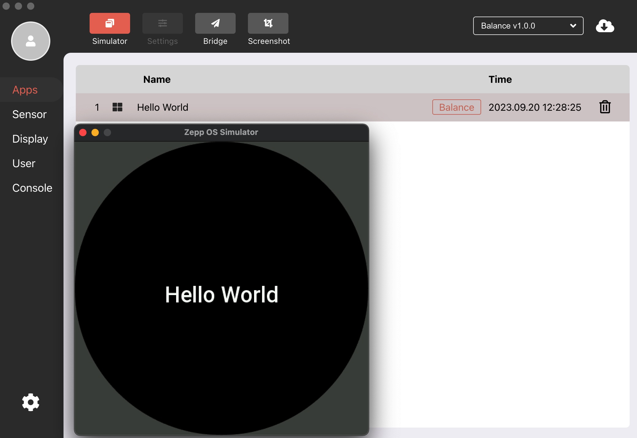Go to the Display section

pos(30,139)
